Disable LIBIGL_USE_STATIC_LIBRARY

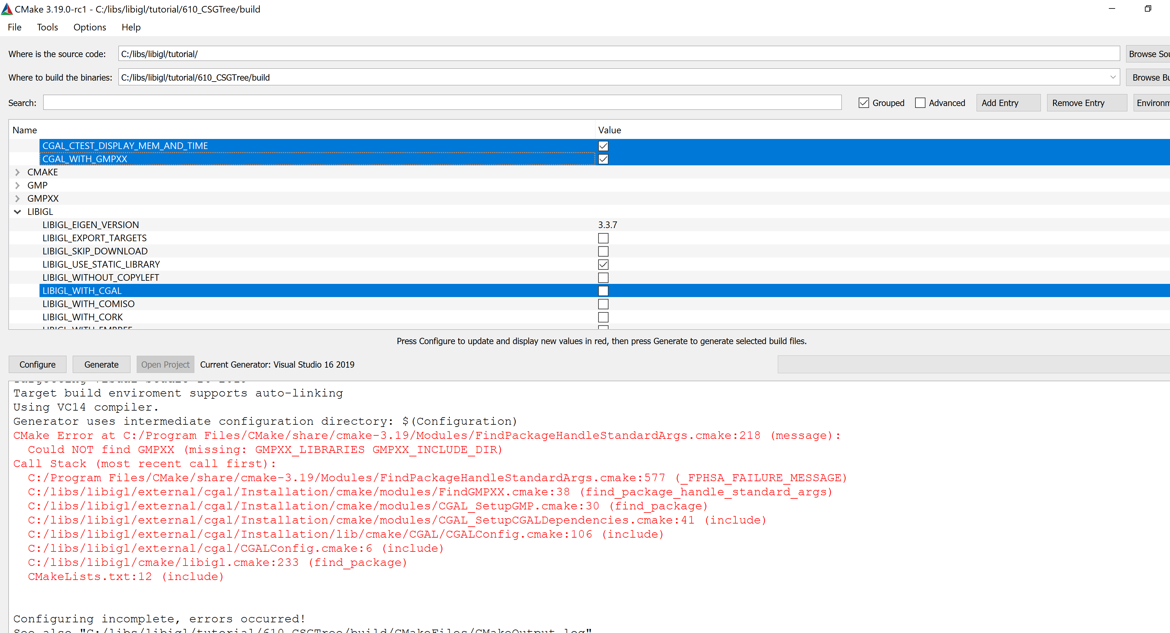coord(603,264)
